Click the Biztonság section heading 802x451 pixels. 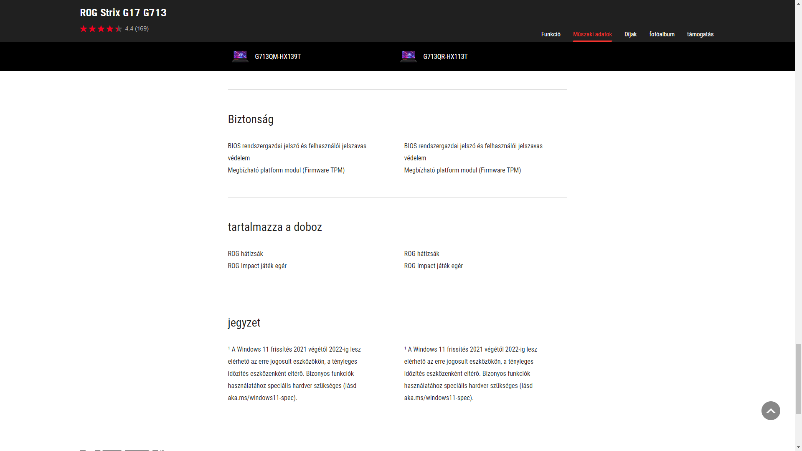tap(251, 119)
